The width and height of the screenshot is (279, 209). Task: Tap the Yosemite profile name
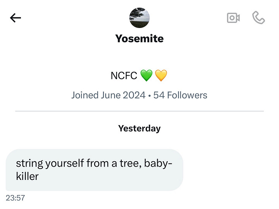[x=139, y=39]
